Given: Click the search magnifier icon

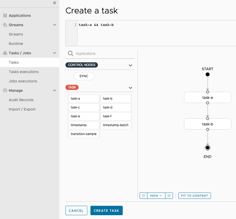Looking at the screenshot, I should pyautogui.click(x=71, y=53).
